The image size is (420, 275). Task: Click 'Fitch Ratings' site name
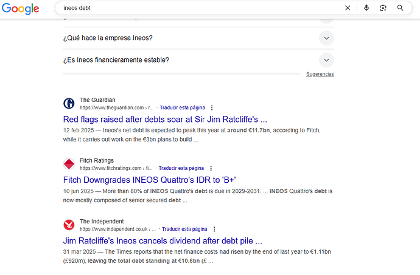97,160
